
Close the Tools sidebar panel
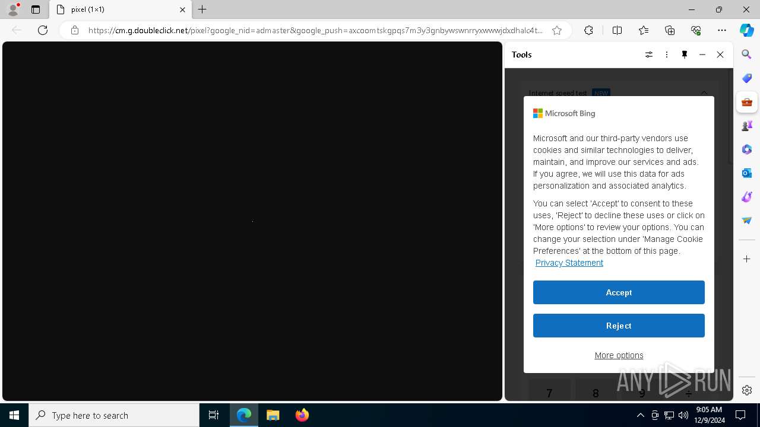(x=720, y=55)
